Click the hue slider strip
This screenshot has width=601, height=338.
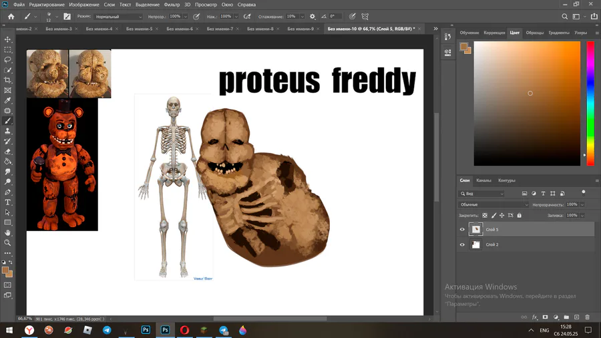click(x=591, y=104)
